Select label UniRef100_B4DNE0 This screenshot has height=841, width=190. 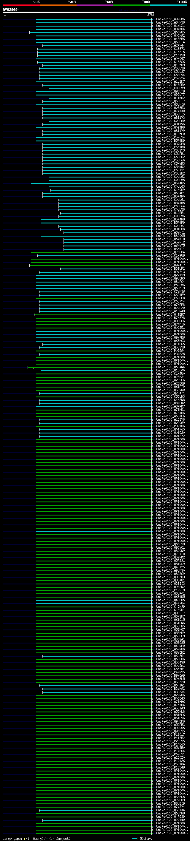click(x=170, y=646)
